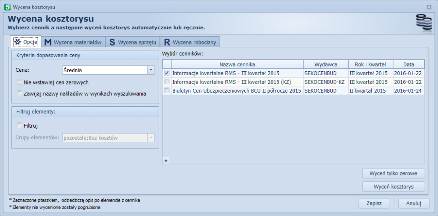
Task: Sort by the Nazwa cennika column header
Action: pos(237,64)
